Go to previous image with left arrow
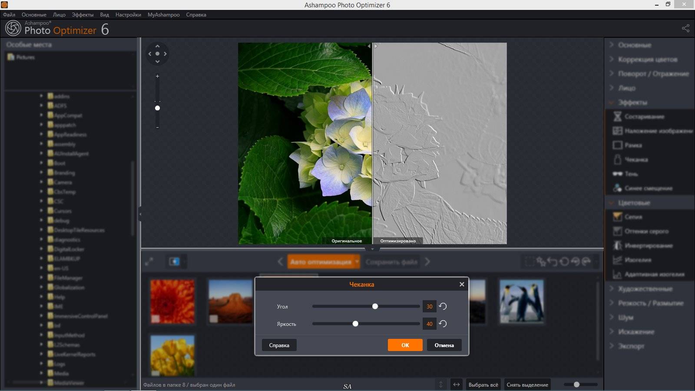 pyautogui.click(x=280, y=262)
